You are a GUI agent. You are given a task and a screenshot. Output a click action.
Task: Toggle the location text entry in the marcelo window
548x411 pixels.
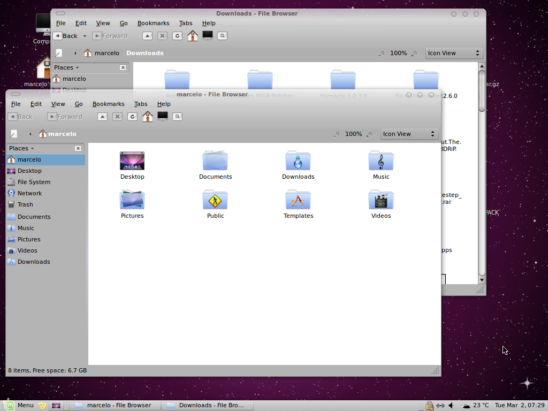pos(13,134)
